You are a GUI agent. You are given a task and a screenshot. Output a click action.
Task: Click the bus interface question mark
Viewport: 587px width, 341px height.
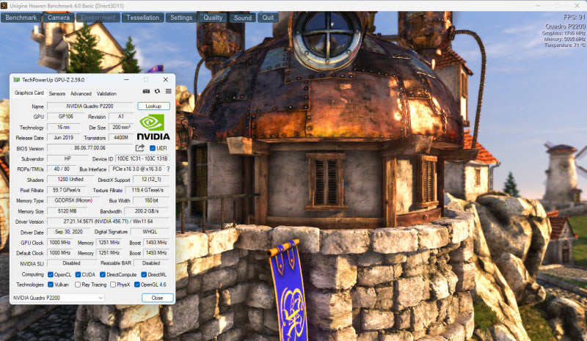(x=168, y=169)
